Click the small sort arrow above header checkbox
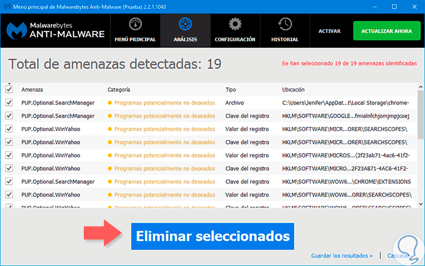 (9, 84)
